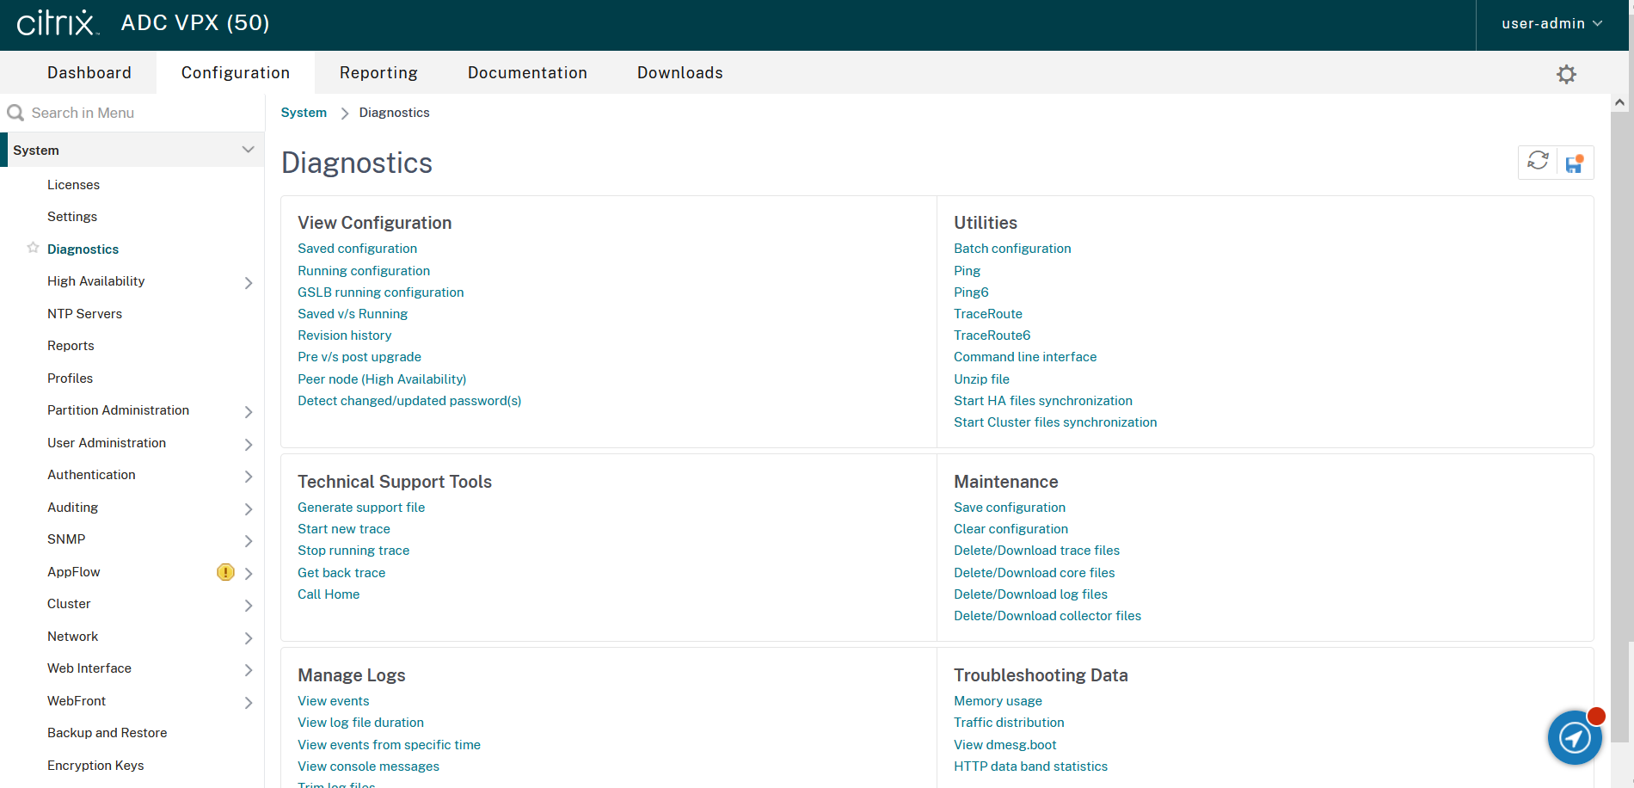This screenshot has width=1634, height=788.
Task: Click Stop running trace link
Action: 353,551
